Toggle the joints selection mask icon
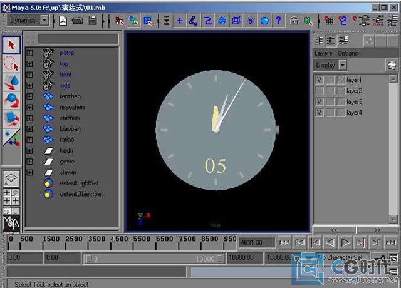The width and height of the screenshot is (401, 288). click(194, 21)
